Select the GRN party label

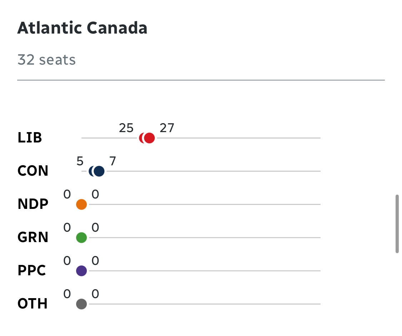point(33,237)
